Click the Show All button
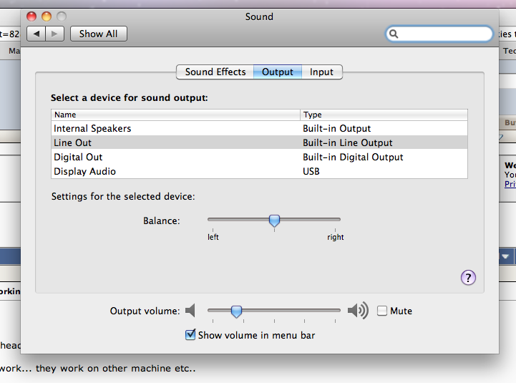Image resolution: width=516 pixels, height=383 pixels. click(98, 34)
